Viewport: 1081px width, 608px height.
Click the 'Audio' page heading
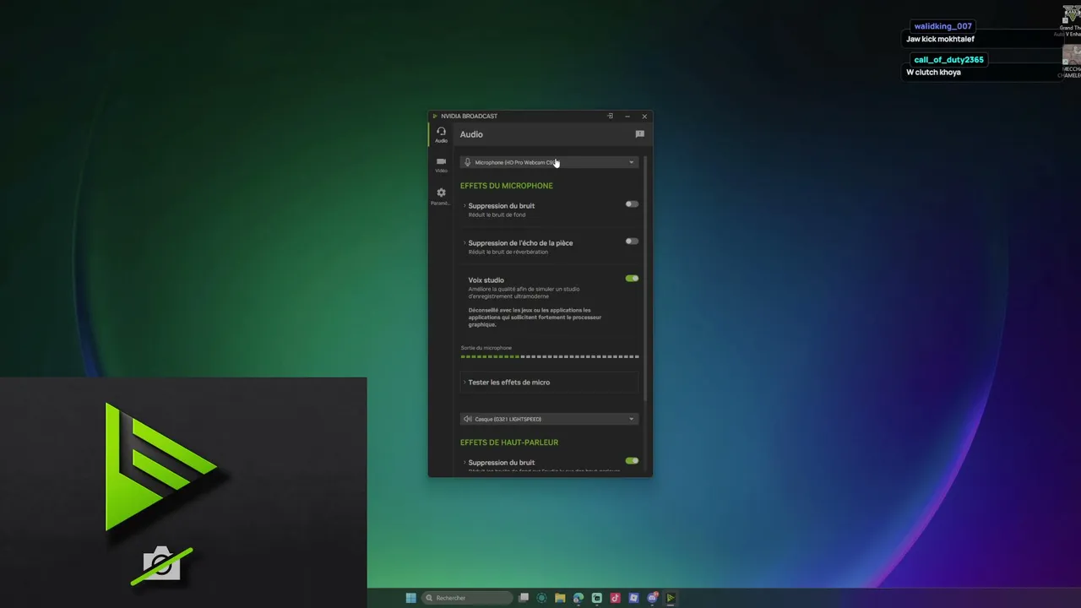(471, 134)
